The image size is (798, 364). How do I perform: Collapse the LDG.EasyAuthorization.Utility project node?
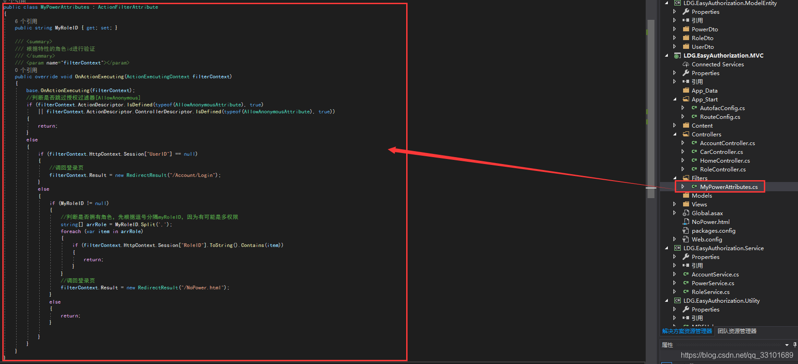coord(666,300)
